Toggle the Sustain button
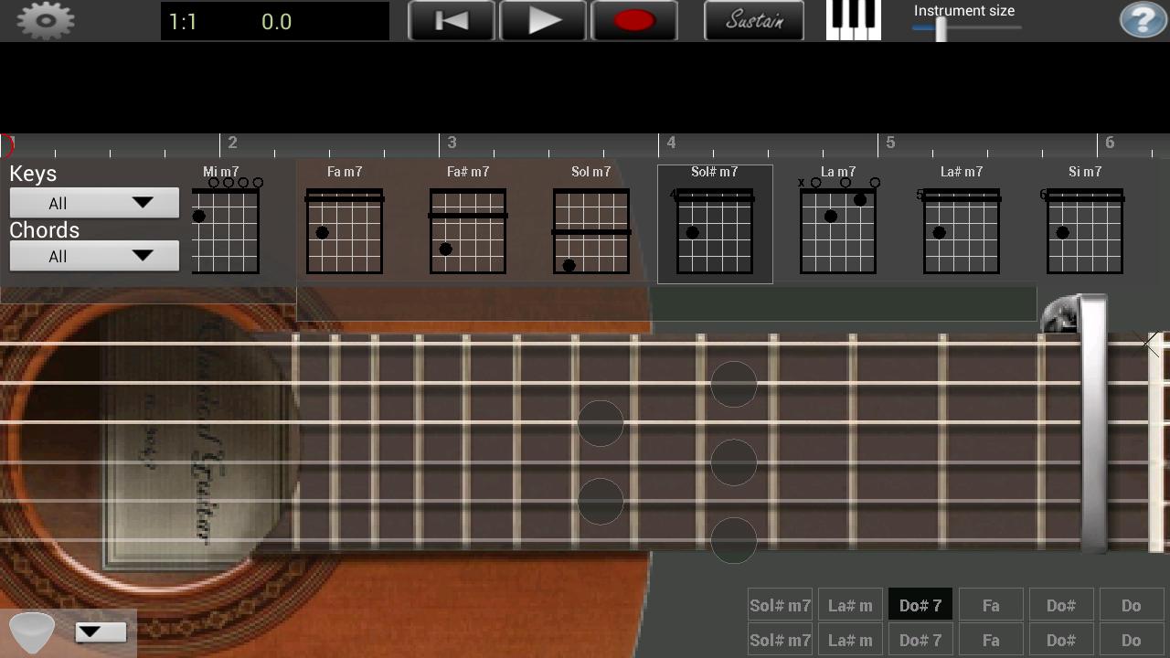1170x658 pixels. pyautogui.click(x=754, y=21)
